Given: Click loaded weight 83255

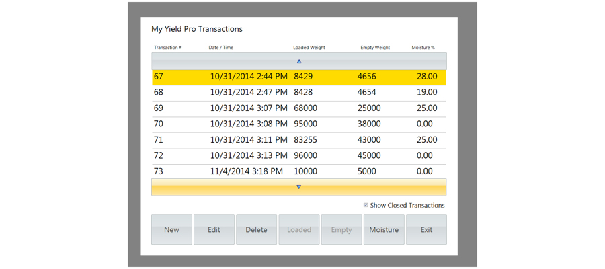Looking at the screenshot, I should [x=305, y=140].
